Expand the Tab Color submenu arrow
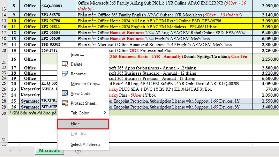The width and height of the screenshot is (279, 157). click(x=105, y=113)
